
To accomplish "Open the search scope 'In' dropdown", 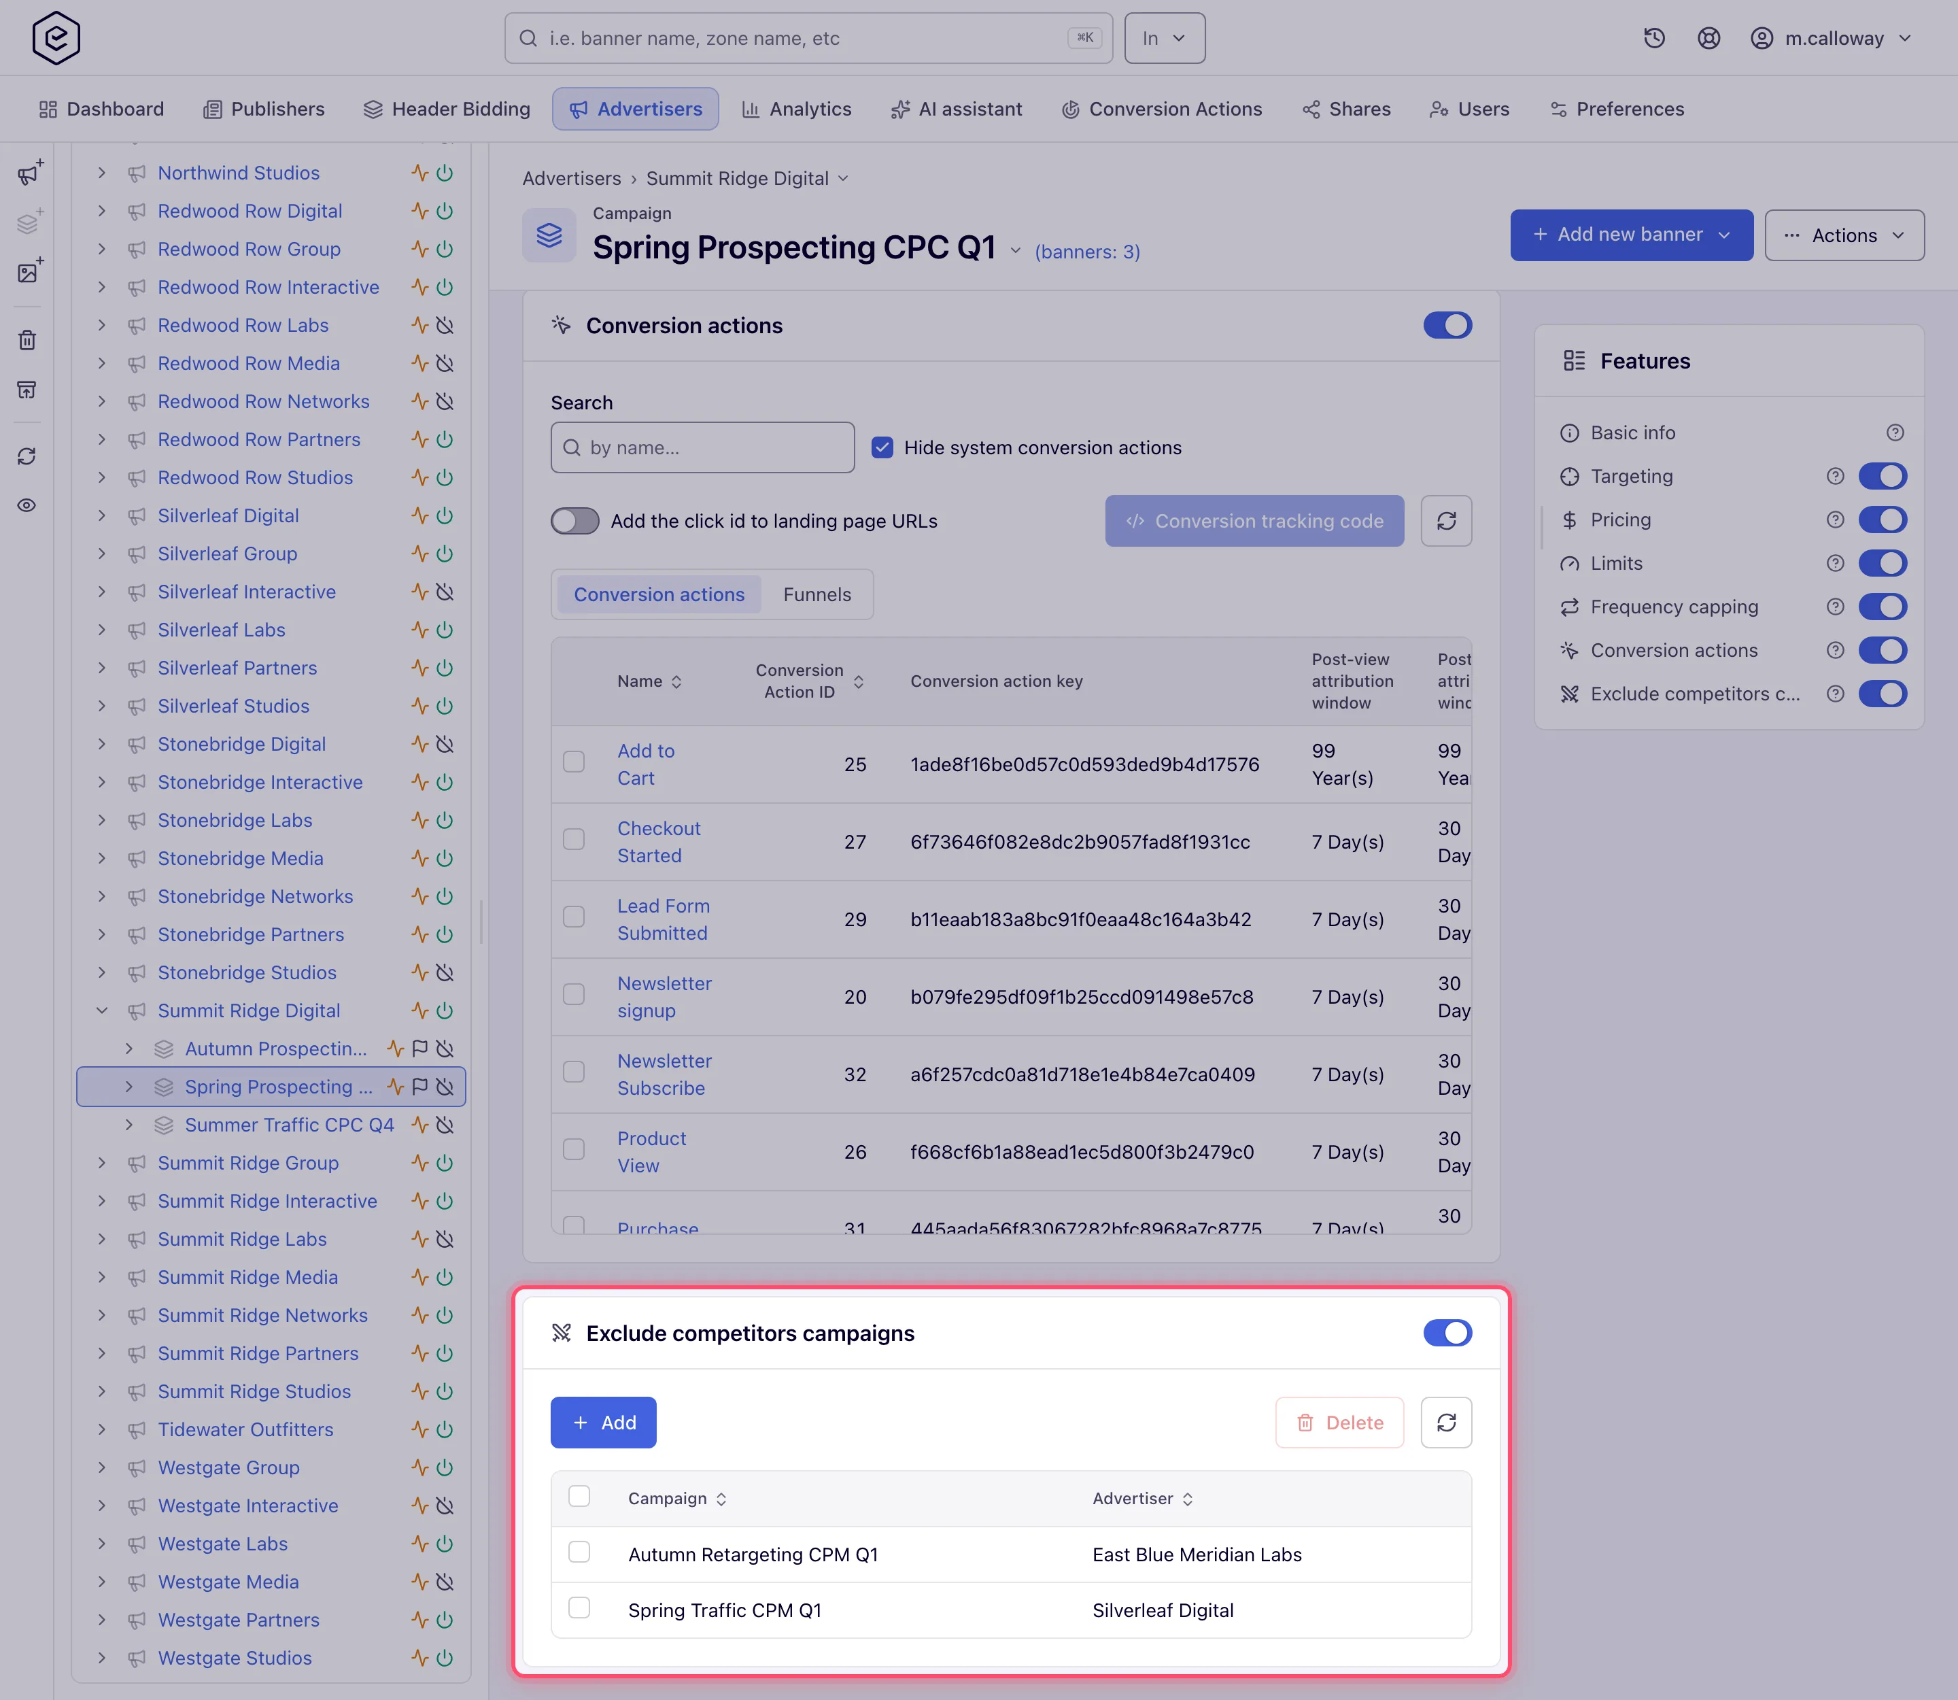I will point(1165,38).
